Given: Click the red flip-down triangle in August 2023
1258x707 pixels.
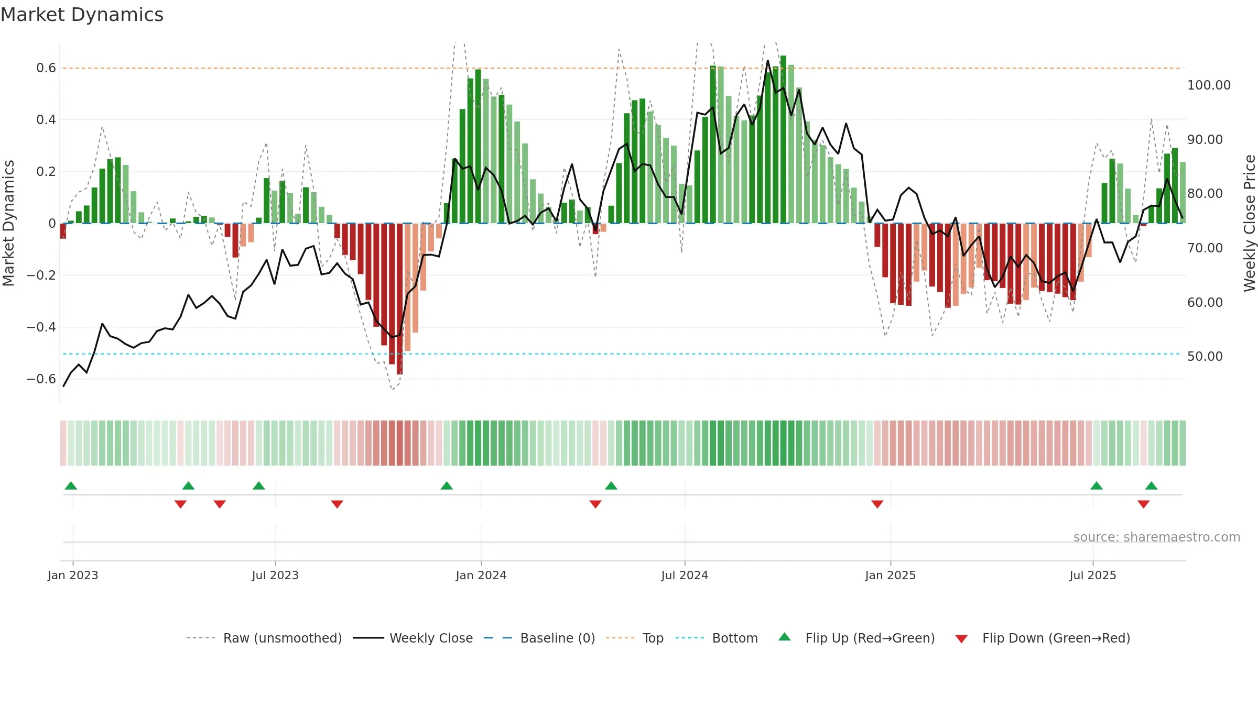Looking at the screenshot, I should tap(337, 504).
